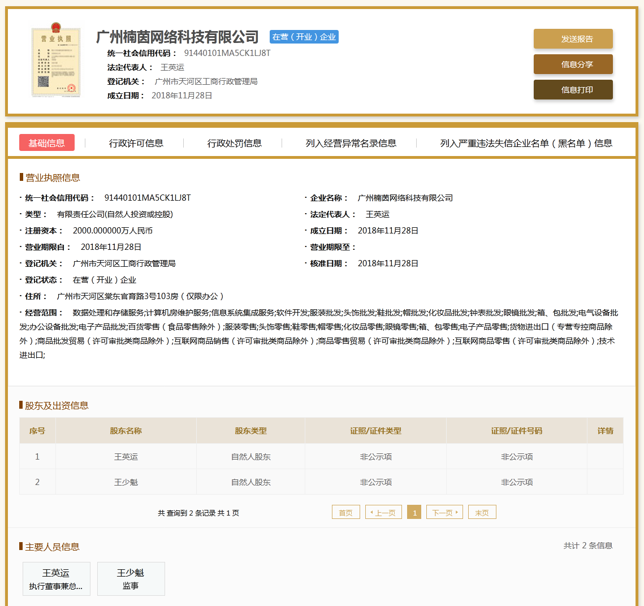Click shareholder 王英运 in the table
The image size is (644, 606).
126,457
